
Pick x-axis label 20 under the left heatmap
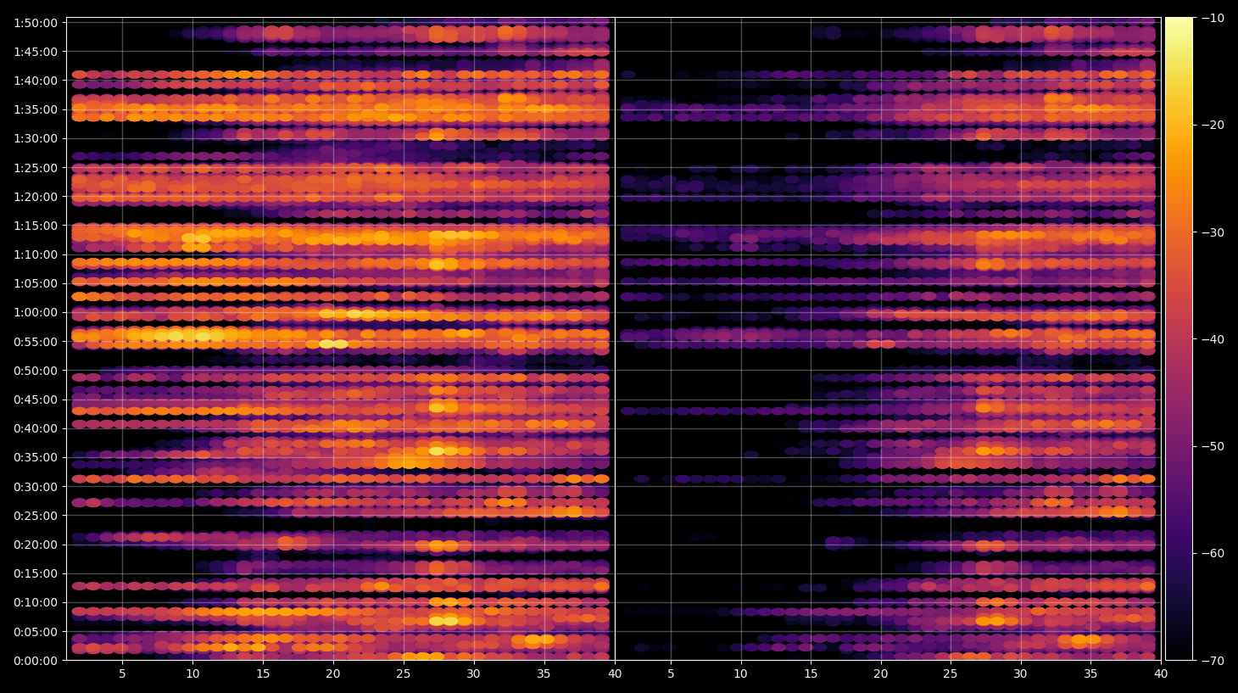(333, 674)
